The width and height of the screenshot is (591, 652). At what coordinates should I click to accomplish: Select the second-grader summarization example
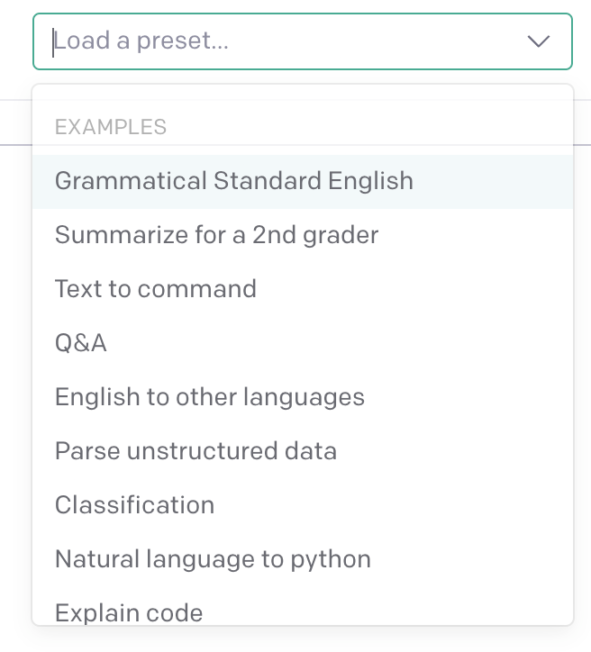pos(216,235)
